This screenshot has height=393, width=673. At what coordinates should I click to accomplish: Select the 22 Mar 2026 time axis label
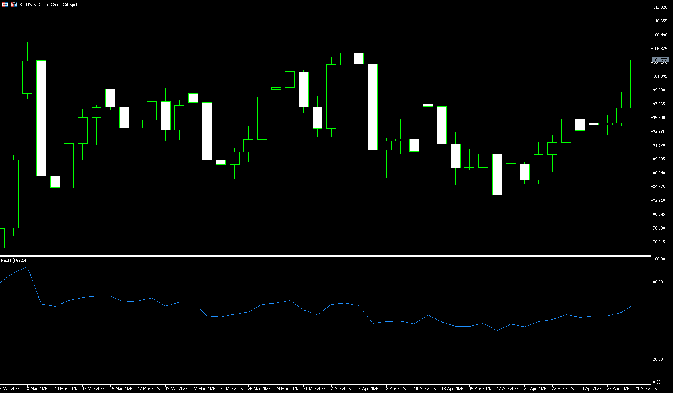203,389
